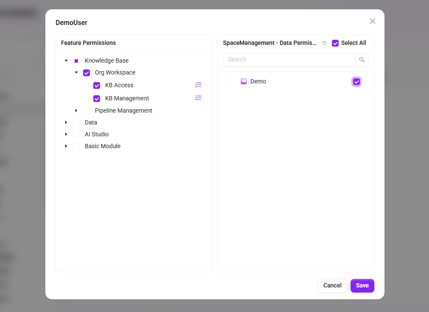Save the permission changes
This screenshot has height=312, width=429.
tap(362, 285)
